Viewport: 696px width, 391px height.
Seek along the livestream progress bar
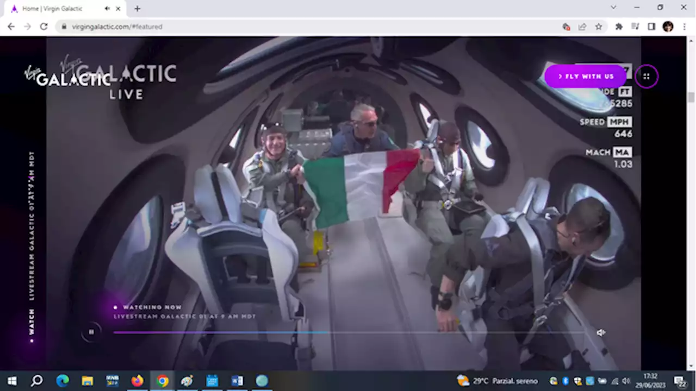click(x=348, y=332)
